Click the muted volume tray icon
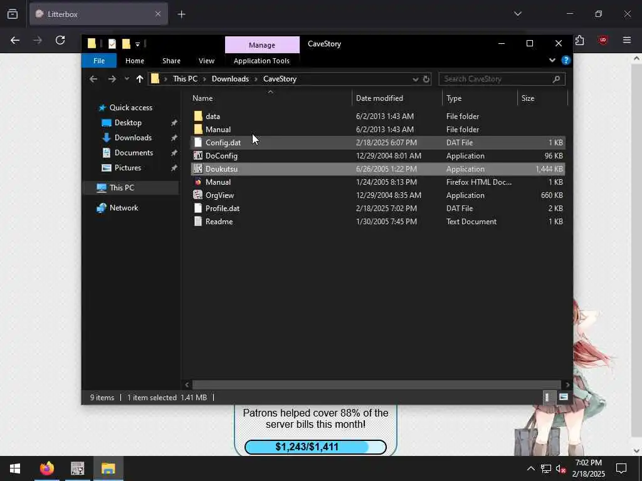This screenshot has height=481, width=642. point(560,468)
